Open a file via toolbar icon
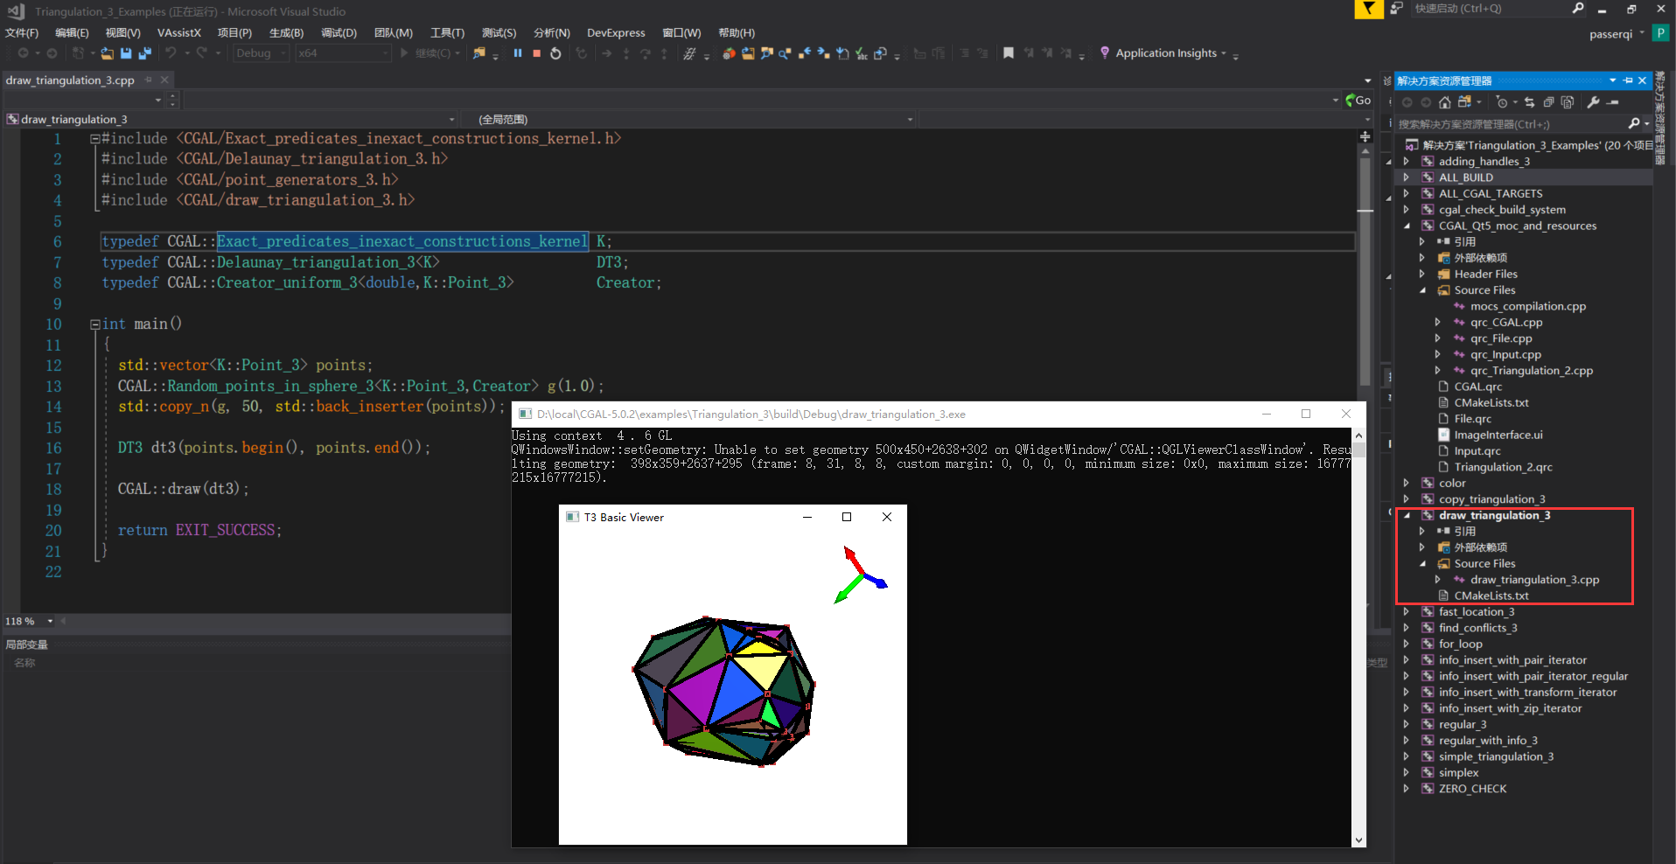 pos(107,53)
